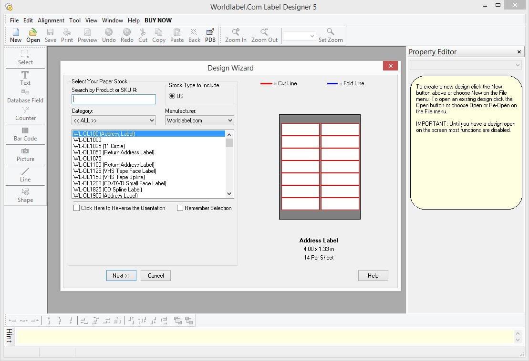Open the Bar Code tool
The height and width of the screenshot is (361, 529).
25,134
